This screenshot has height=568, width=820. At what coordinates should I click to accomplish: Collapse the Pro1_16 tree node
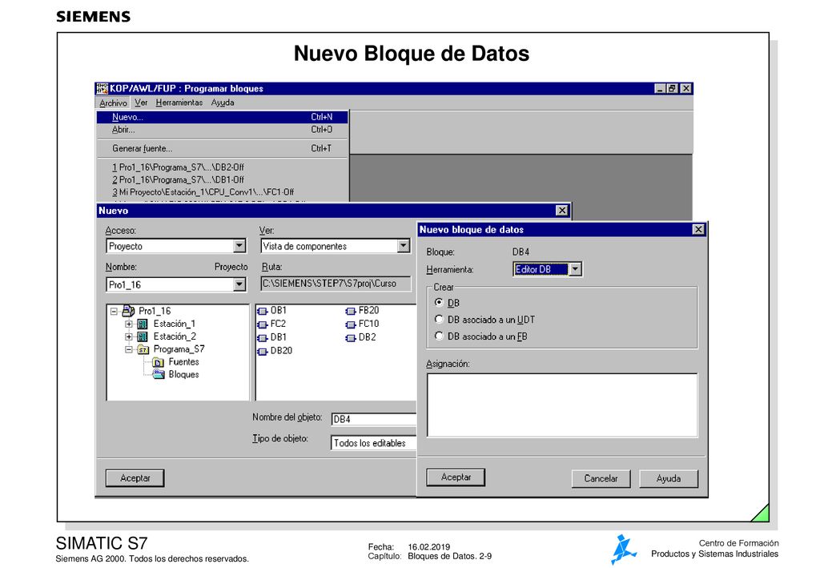(x=114, y=311)
